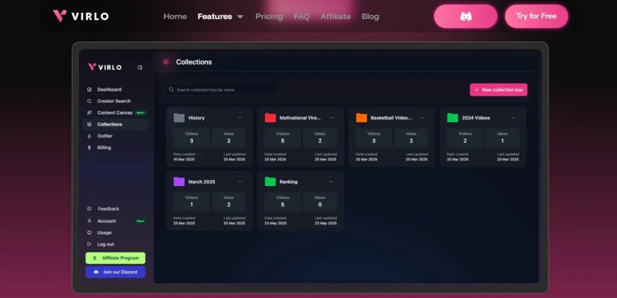
Task: Click the Virlo logo in top navigation
Action: [x=81, y=16]
